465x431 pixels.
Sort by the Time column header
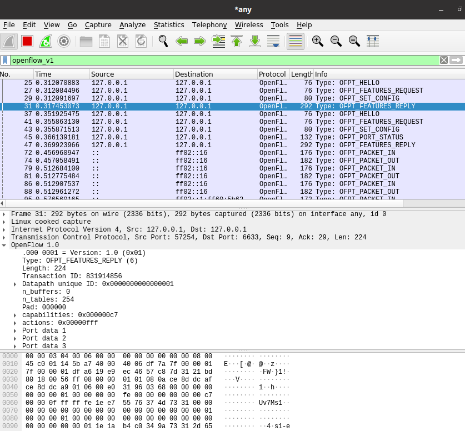61,74
